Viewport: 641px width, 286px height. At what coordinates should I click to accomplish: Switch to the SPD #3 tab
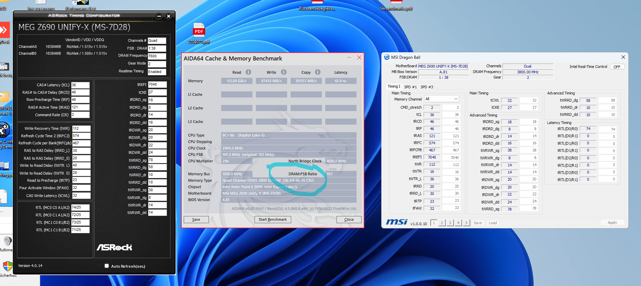click(x=427, y=87)
